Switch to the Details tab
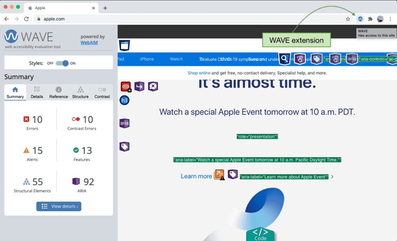The height and width of the screenshot is (241, 397). 37,92
